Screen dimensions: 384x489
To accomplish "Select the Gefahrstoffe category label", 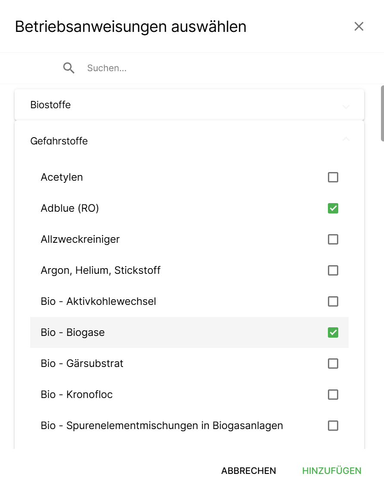I will 59,141.
